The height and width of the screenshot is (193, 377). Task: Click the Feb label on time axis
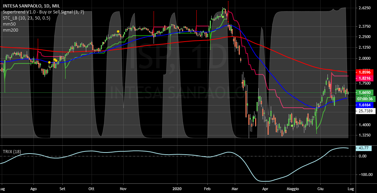(x=207, y=189)
